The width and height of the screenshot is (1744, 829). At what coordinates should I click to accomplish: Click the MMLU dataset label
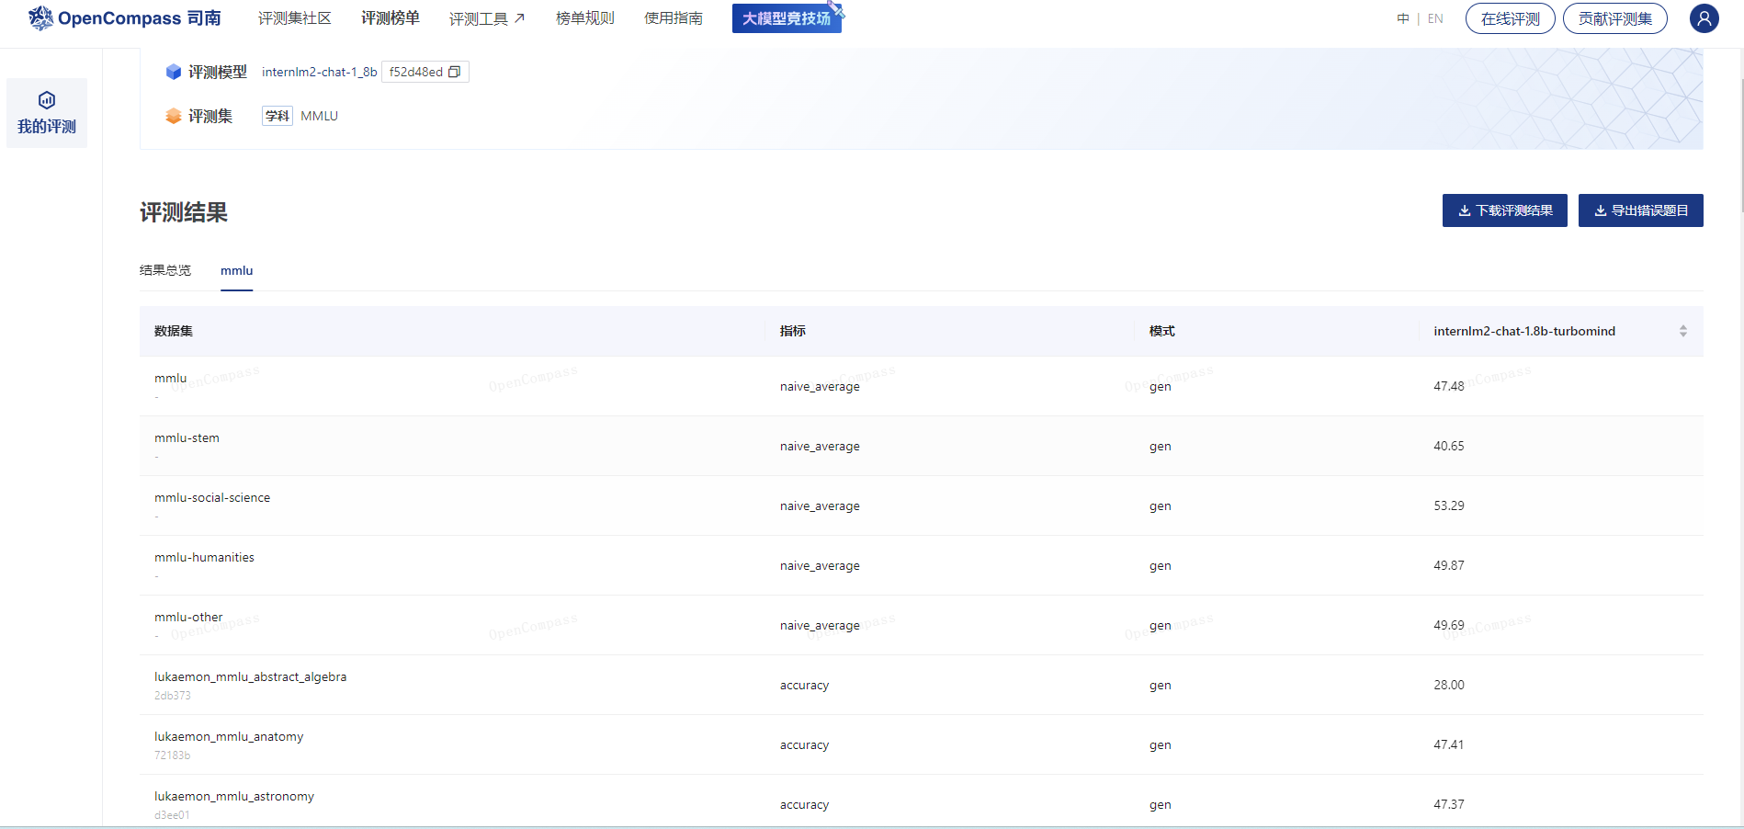click(320, 116)
